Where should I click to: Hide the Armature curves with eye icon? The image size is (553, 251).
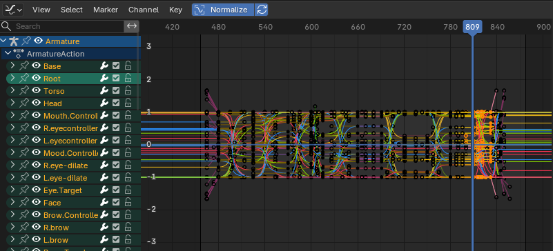tap(38, 41)
